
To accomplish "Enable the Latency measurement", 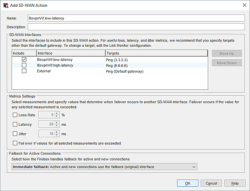I will tap(15, 124).
